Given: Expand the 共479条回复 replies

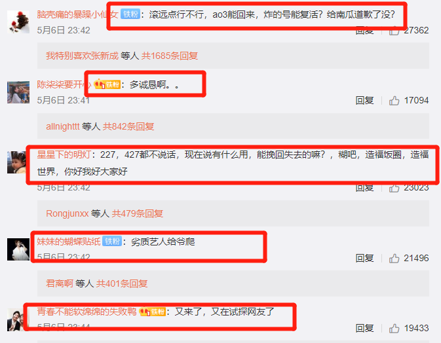Looking at the screenshot, I should point(137,213).
